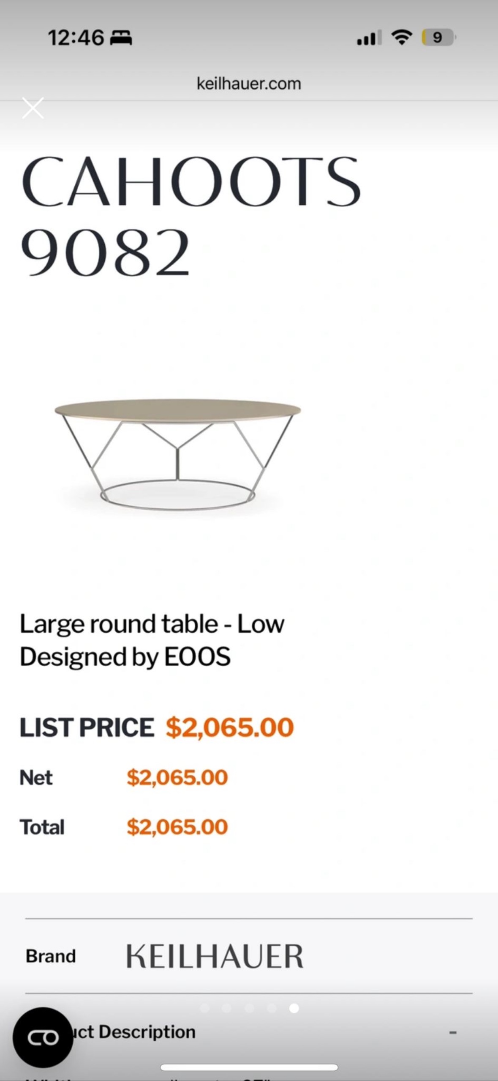The width and height of the screenshot is (498, 1081).
Task: Open the Cahoots round table image
Action: pos(177,455)
